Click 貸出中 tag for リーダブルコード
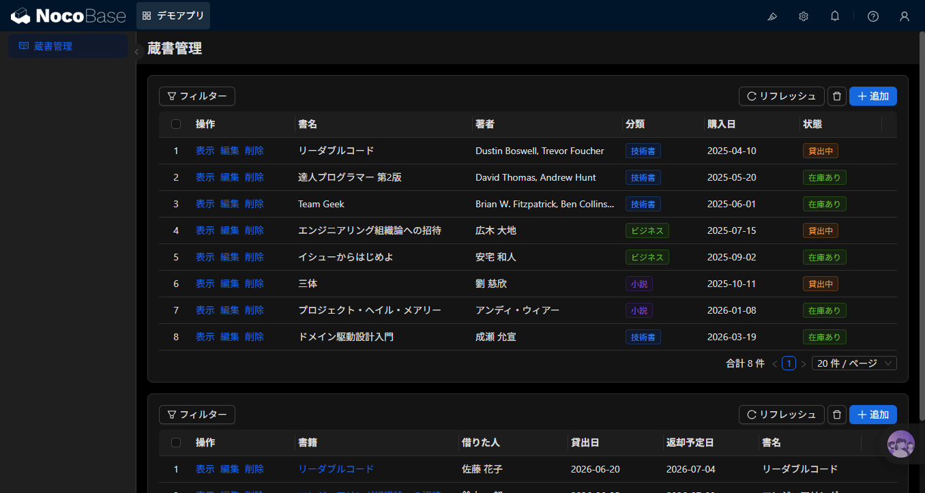The width and height of the screenshot is (925, 493). click(821, 151)
